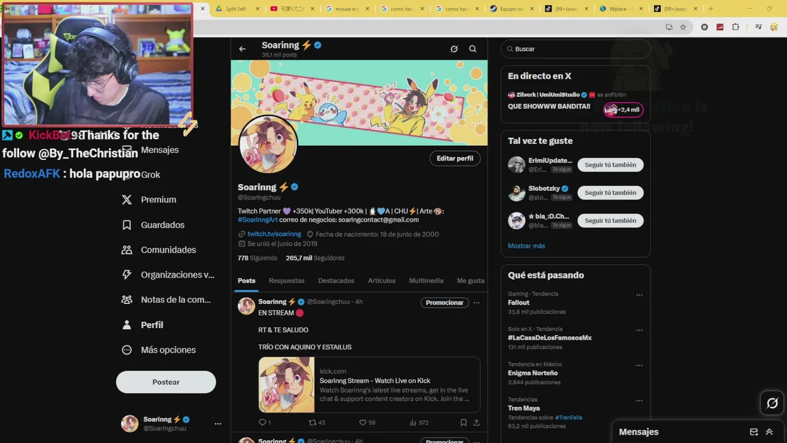Bookmark this page with the star icon

tap(683, 27)
